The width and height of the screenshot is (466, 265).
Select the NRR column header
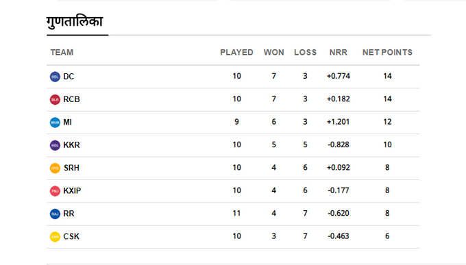[x=339, y=52]
